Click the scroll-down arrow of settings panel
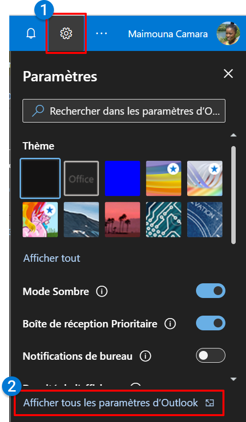The height and width of the screenshot is (422, 246). [233, 379]
